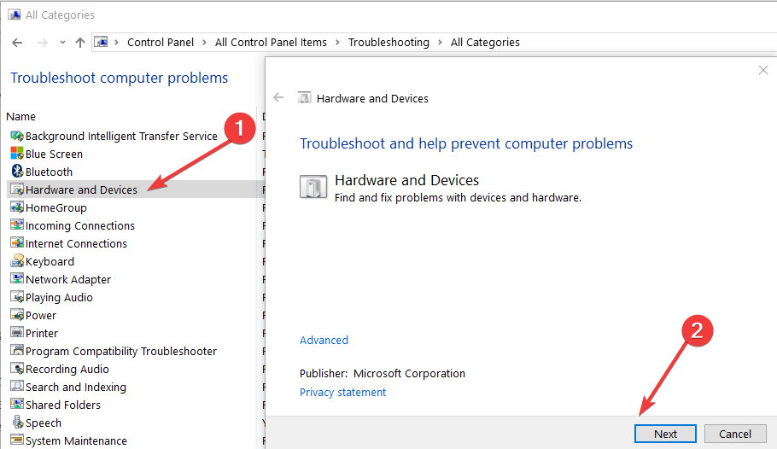The width and height of the screenshot is (777, 449).
Task: Click the Bluetooth troubleshooter icon
Action: point(17,172)
